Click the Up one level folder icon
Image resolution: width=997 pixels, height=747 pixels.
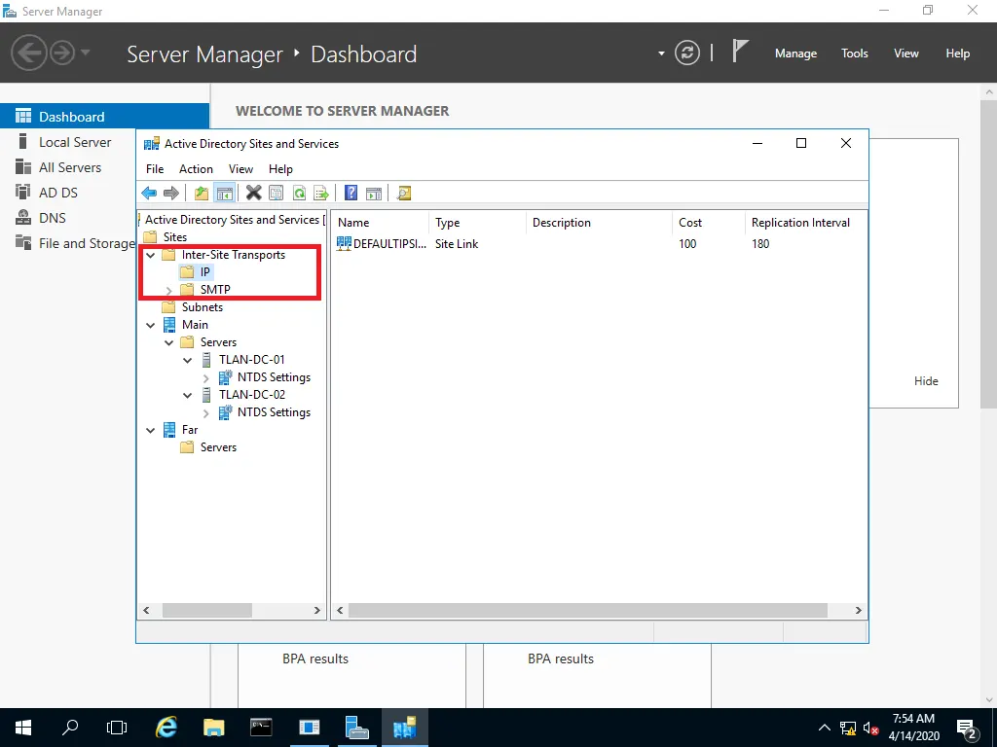point(202,194)
